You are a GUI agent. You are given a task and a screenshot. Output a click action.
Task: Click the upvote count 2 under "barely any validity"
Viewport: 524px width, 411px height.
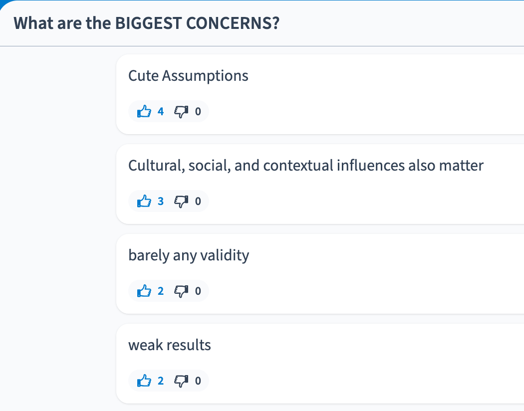[x=161, y=291]
